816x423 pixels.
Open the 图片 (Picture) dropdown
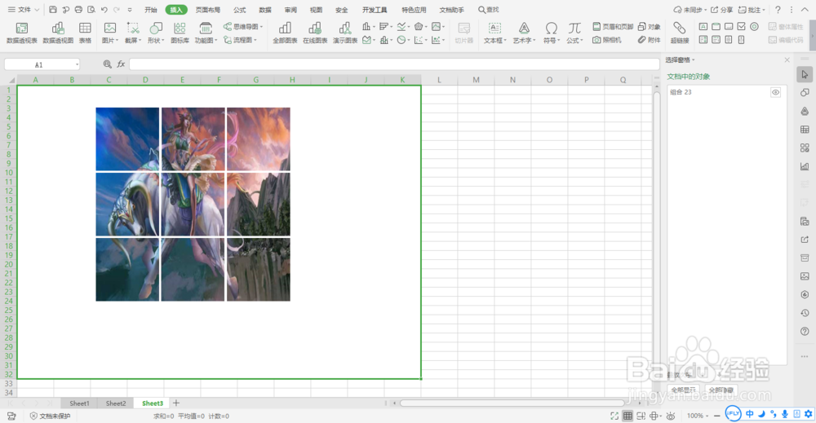click(110, 33)
